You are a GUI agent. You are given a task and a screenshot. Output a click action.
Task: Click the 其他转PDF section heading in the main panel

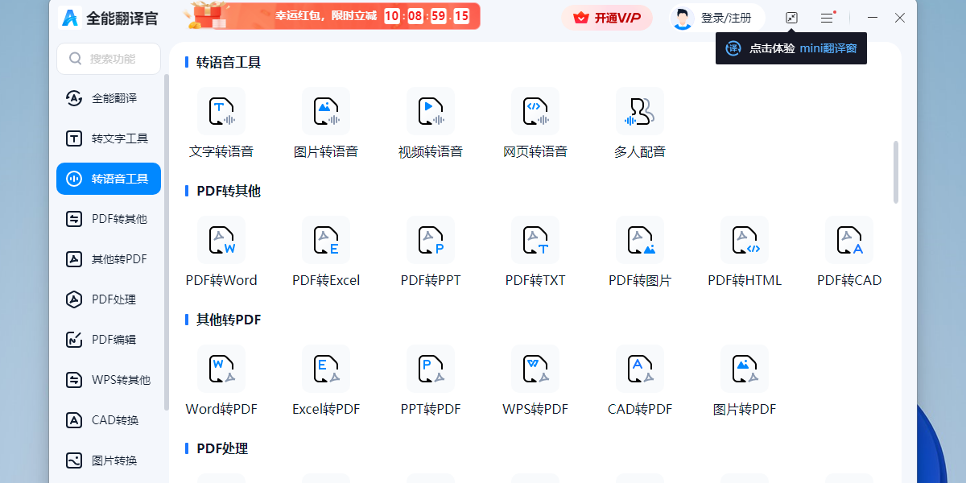229,320
